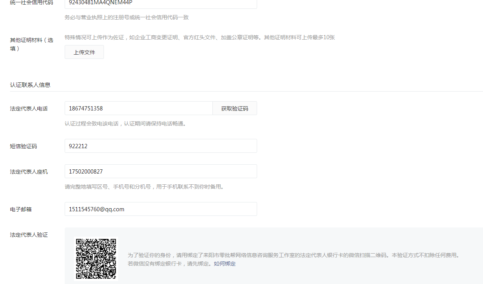Screen dimensions: 483x284
Task: Click the 法定代表人电话 label
Action: [x=29, y=109]
